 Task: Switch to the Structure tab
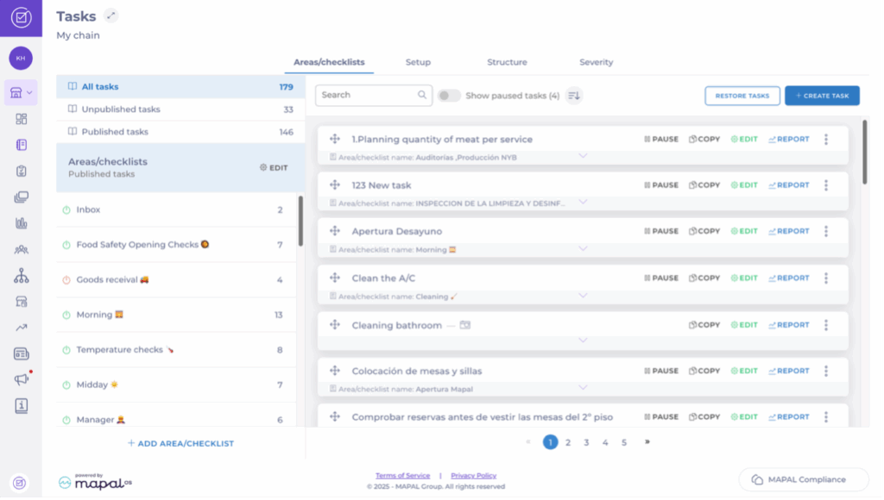(x=507, y=62)
